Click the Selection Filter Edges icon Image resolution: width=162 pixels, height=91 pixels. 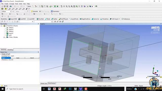point(42,6)
